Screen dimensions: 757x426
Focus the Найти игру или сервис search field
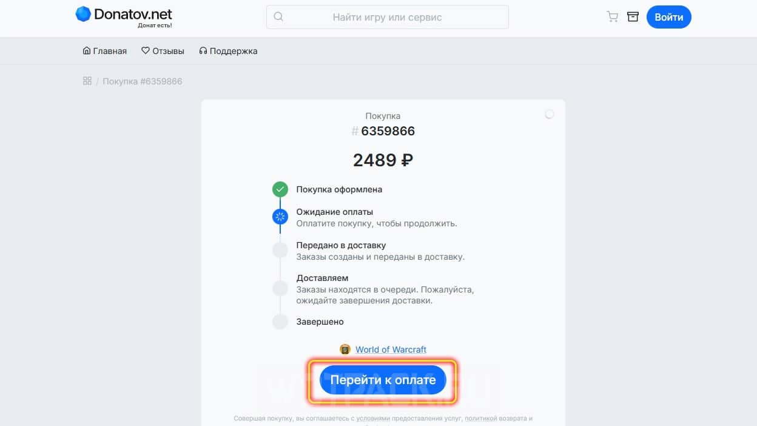[x=388, y=17]
